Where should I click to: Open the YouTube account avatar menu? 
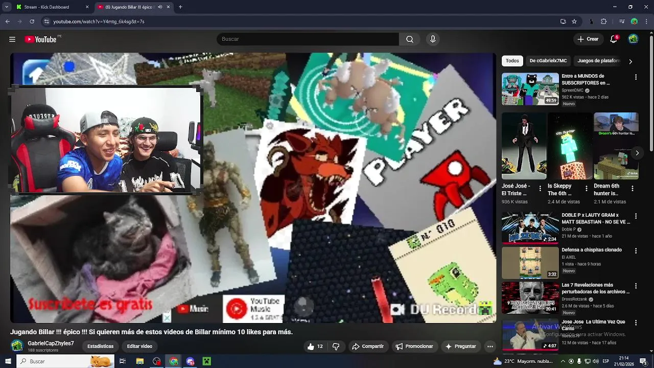click(x=633, y=39)
